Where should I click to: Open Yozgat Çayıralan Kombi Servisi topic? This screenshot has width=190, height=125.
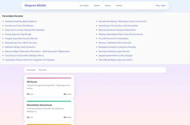(x=21, y=38)
